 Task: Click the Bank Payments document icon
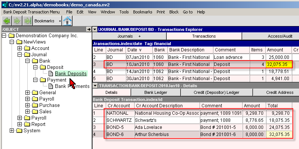point(51,86)
